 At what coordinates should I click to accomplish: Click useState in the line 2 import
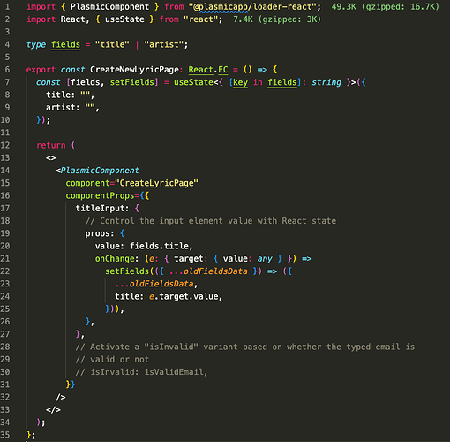point(124,19)
